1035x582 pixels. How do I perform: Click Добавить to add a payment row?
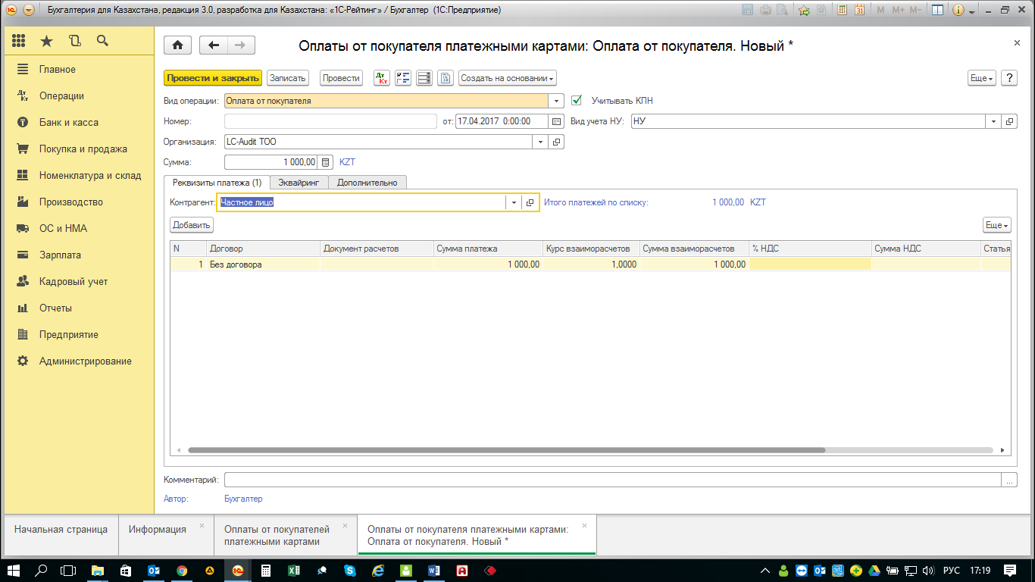pos(192,225)
